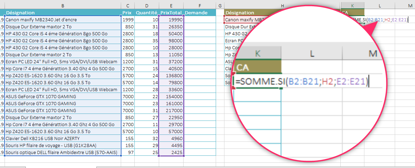This screenshot has width=415, height=168.
Task: Select the PrixTotal cell 154000
Action: pyautogui.click(x=171, y=96)
